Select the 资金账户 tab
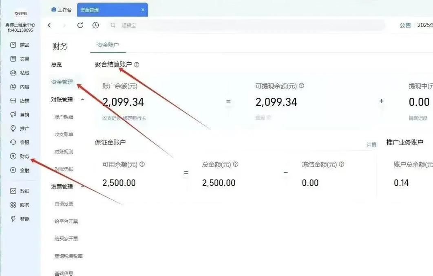This screenshot has width=433, height=276. click(x=108, y=45)
